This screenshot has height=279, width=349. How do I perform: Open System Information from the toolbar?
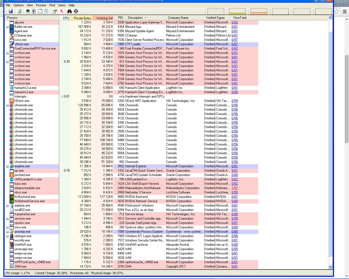pyautogui.click(x=28, y=11)
